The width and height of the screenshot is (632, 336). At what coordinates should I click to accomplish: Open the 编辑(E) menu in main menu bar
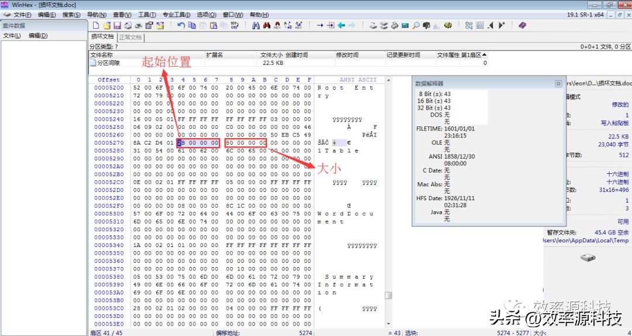coord(47,15)
